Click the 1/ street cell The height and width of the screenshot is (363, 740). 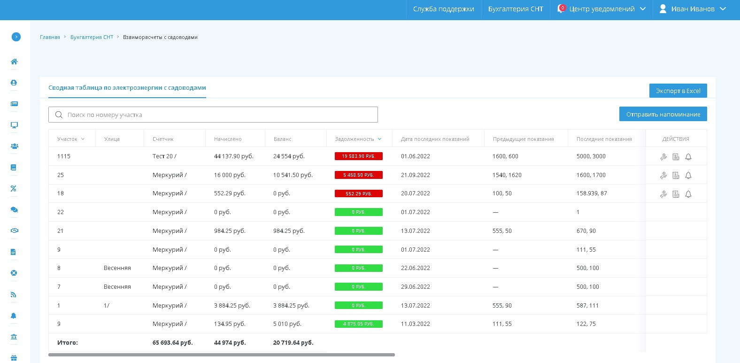(107, 306)
